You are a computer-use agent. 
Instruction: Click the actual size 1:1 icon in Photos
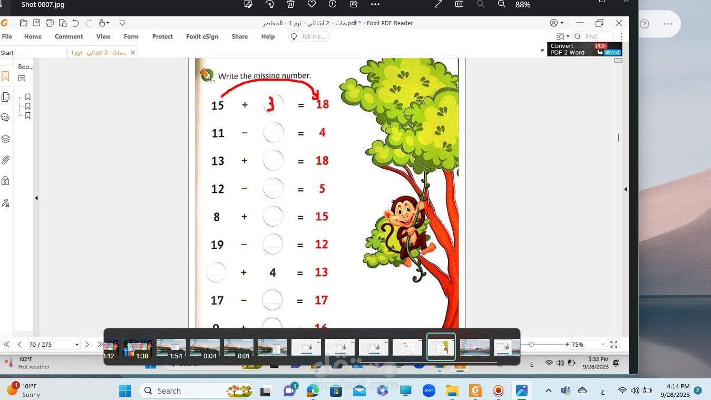click(459, 4)
